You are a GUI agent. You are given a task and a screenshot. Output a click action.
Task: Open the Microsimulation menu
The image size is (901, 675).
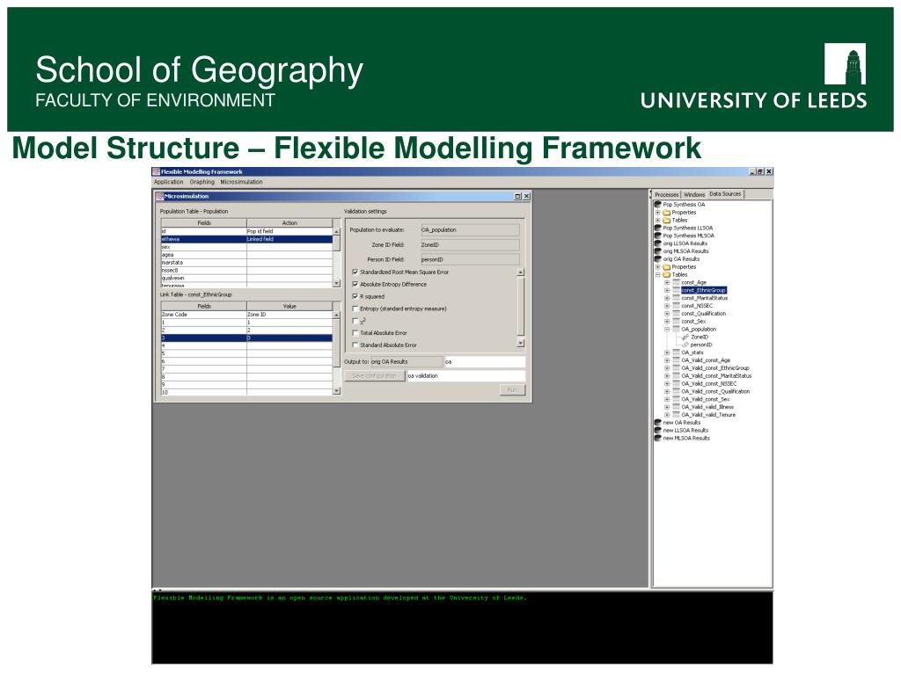coord(241,182)
